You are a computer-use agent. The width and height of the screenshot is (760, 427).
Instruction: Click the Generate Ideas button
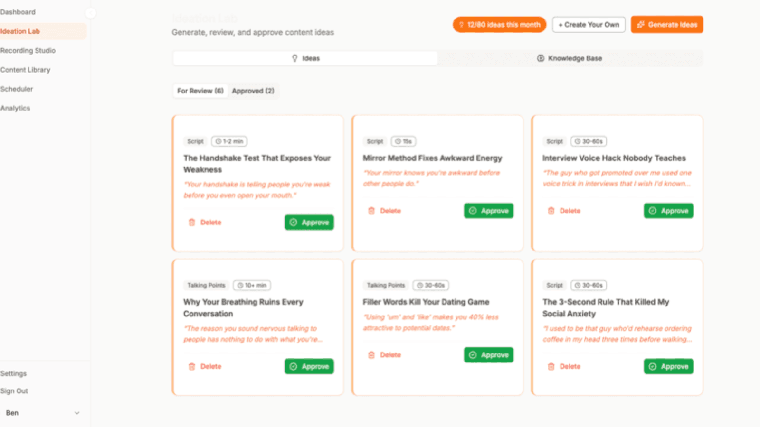tap(667, 24)
